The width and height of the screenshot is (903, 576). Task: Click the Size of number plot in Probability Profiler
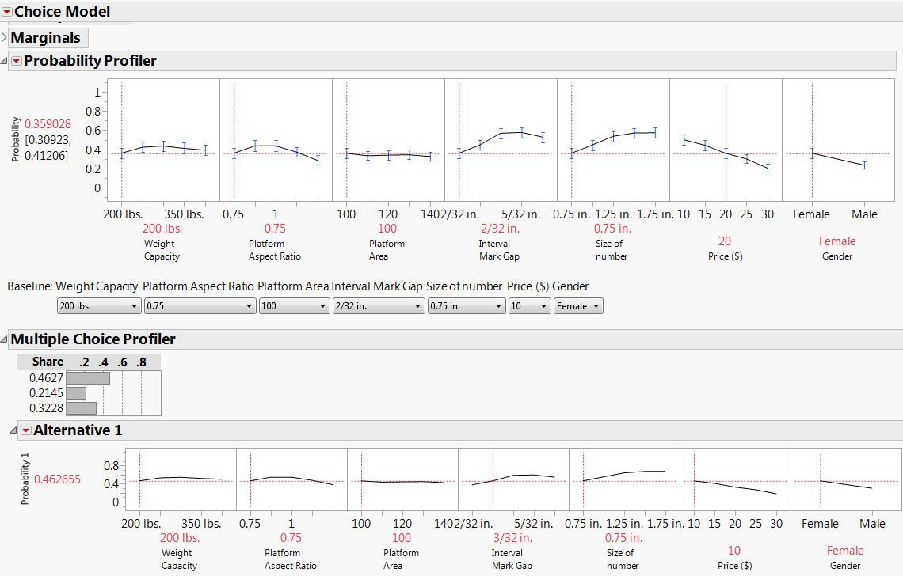coord(613,140)
